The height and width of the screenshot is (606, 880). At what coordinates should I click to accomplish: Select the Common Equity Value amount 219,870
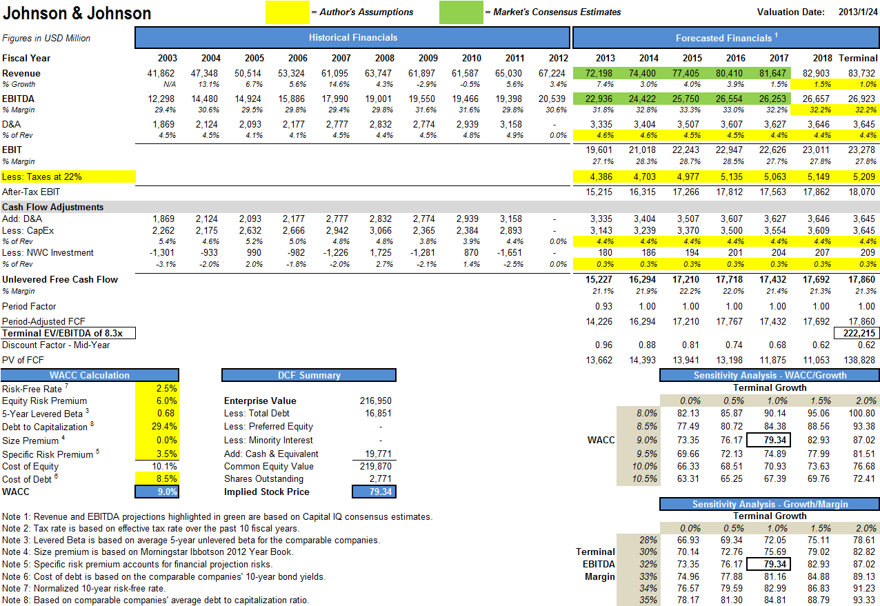point(376,466)
